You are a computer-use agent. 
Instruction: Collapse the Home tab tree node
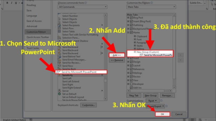[x=128, y=32]
